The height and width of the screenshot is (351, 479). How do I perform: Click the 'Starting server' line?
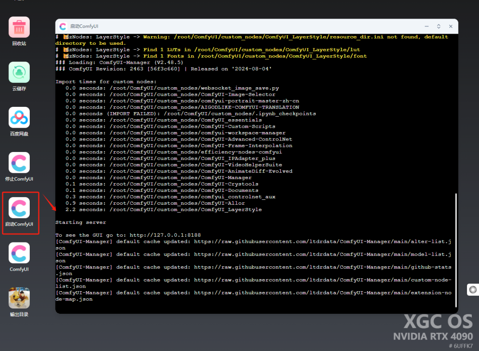tap(81, 222)
